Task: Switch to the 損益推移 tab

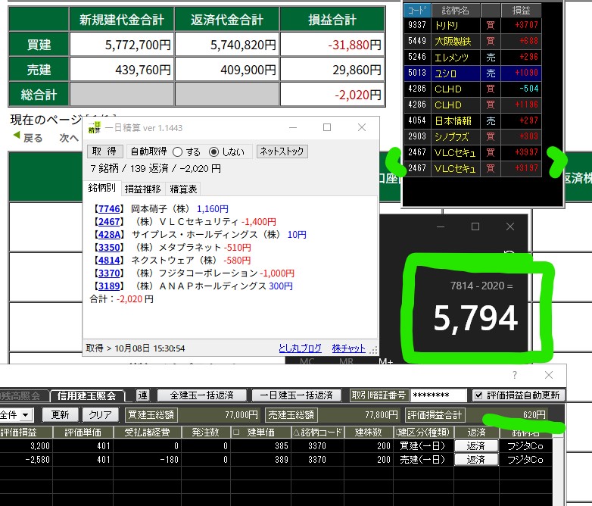Action: (142, 189)
